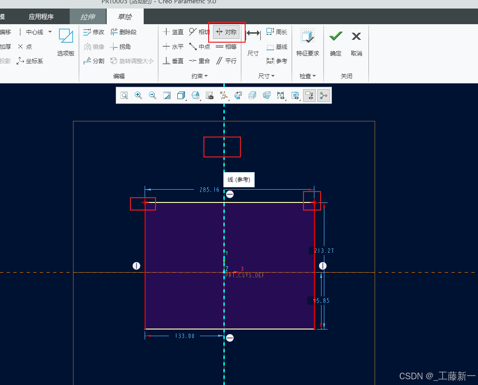Open saved orientations view dropdown
478x385 pixels.
click(x=195, y=95)
